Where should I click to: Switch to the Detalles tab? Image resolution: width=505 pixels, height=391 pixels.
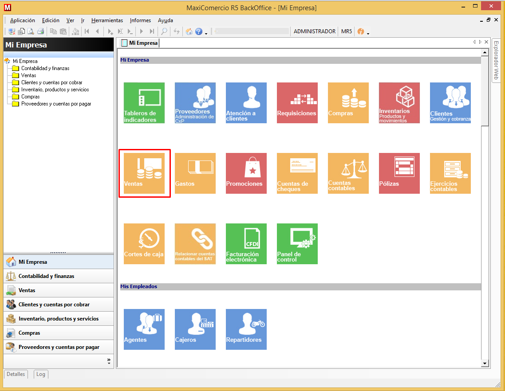(x=16, y=374)
